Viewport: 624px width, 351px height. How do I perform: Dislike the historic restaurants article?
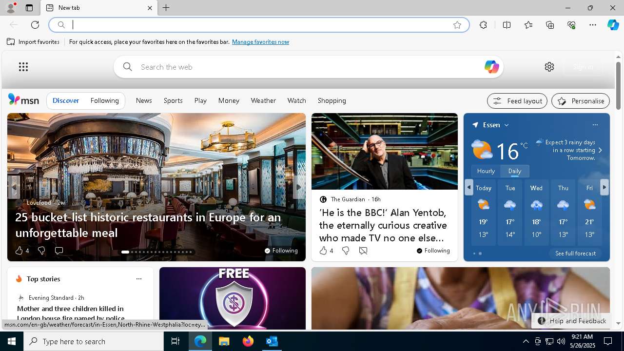point(41,251)
